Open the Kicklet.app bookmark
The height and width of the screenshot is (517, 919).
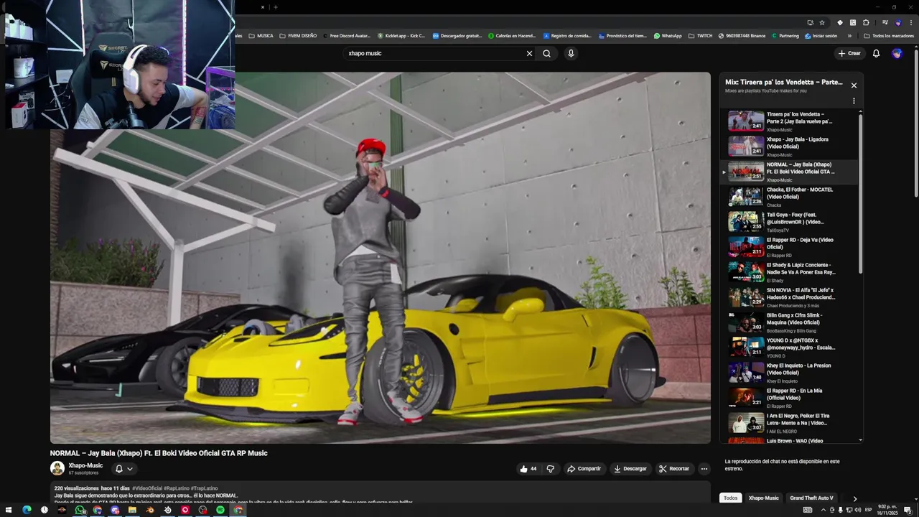(401, 36)
